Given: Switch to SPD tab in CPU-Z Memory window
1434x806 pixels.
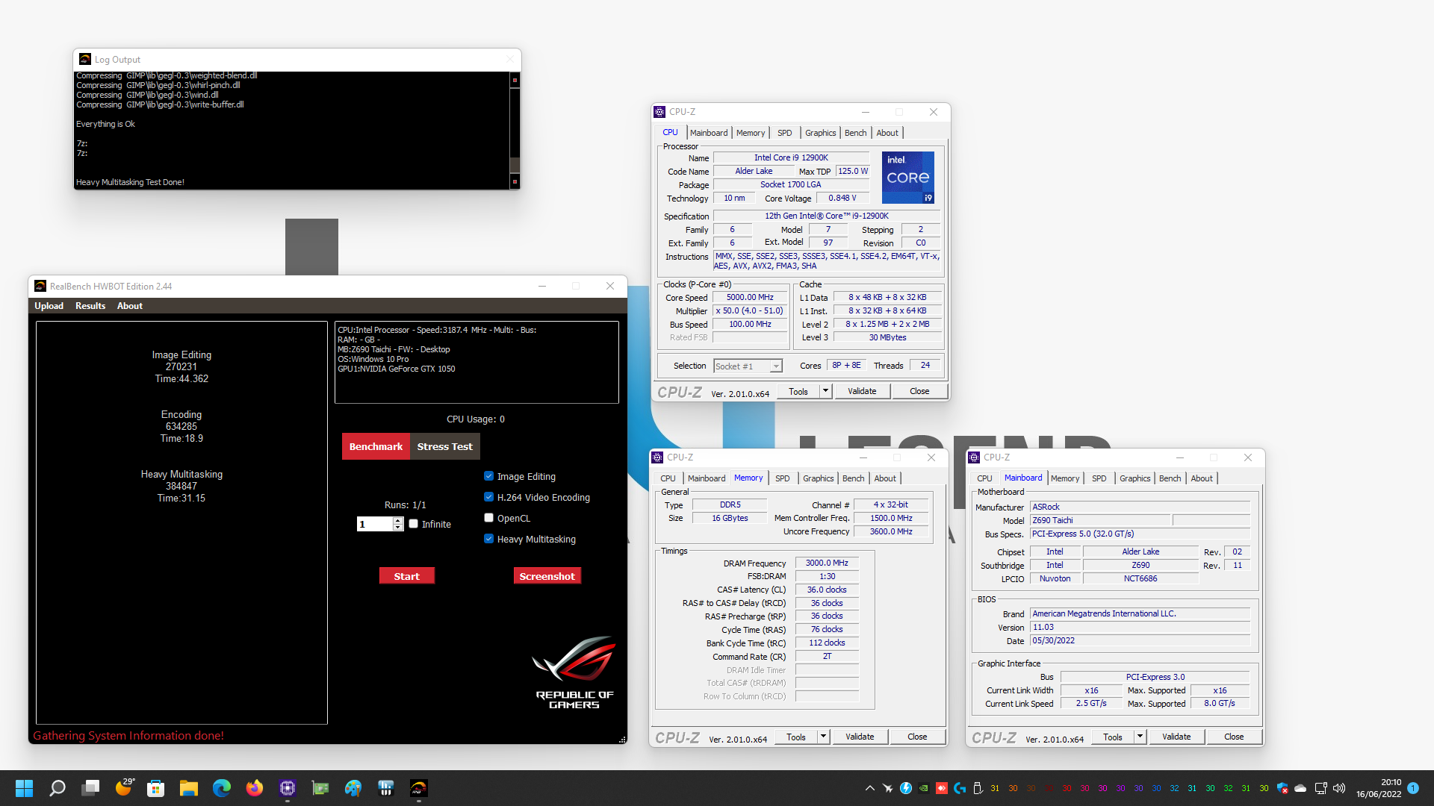Looking at the screenshot, I should (782, 478).
